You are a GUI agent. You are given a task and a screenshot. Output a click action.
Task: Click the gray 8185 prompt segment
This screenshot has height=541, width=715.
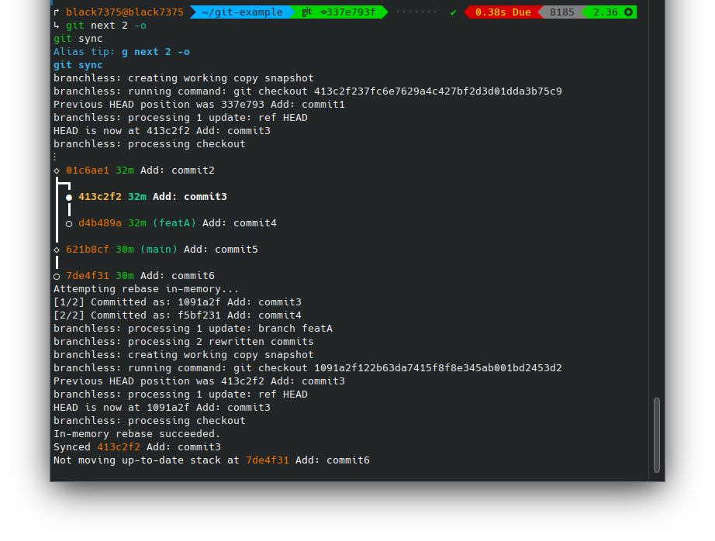click(x=561, y=12)
